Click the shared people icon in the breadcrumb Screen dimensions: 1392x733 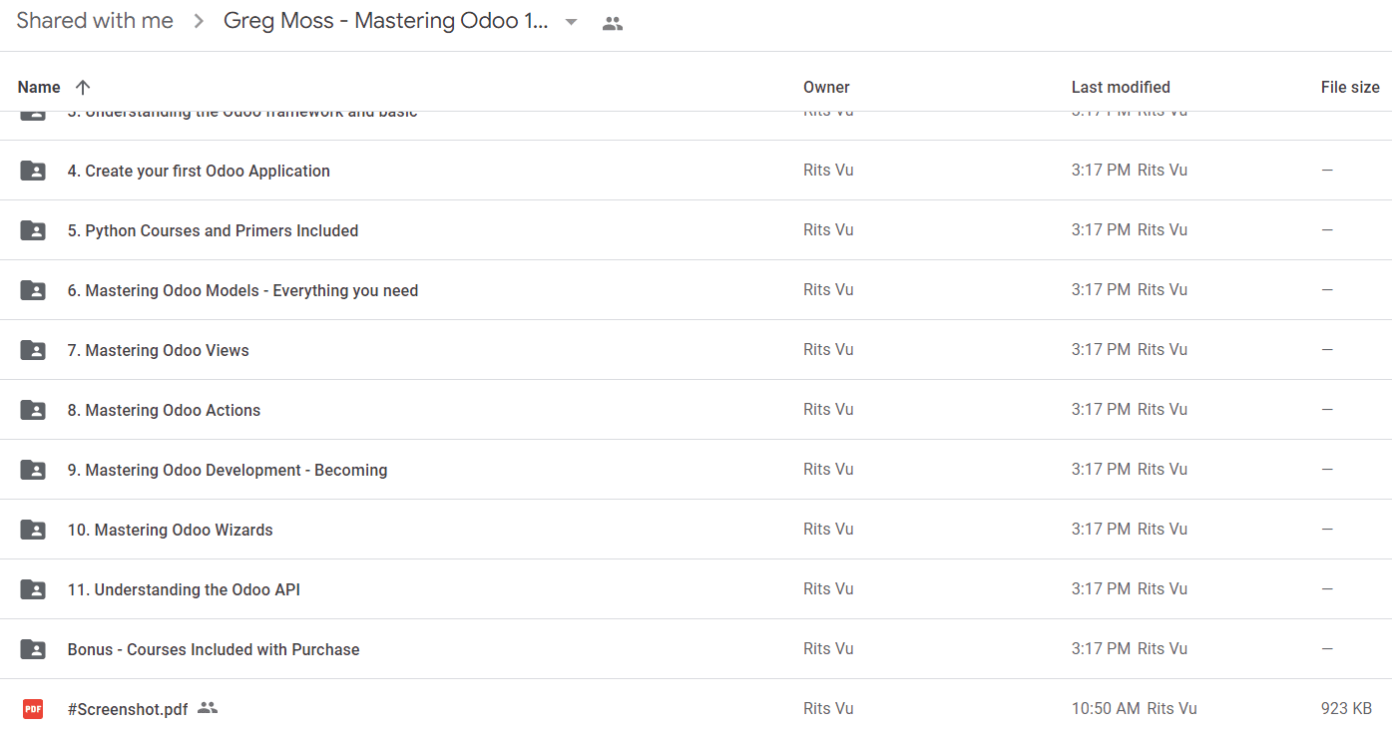613,23
